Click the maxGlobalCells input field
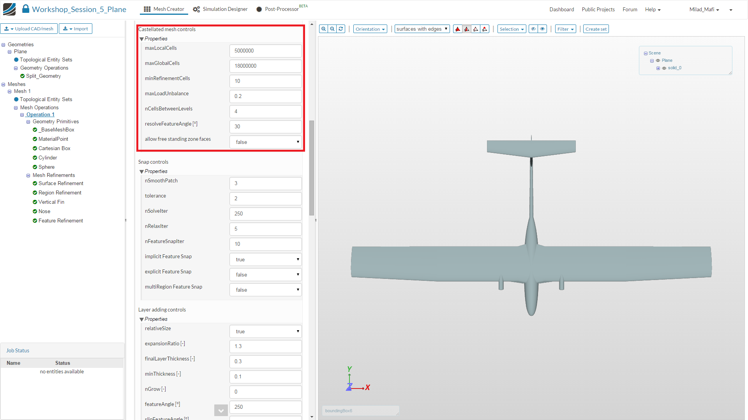 [x=266, y=66]
